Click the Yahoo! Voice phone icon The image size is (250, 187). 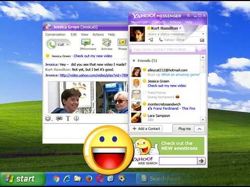pyautogui.click(x=161, y=40)
